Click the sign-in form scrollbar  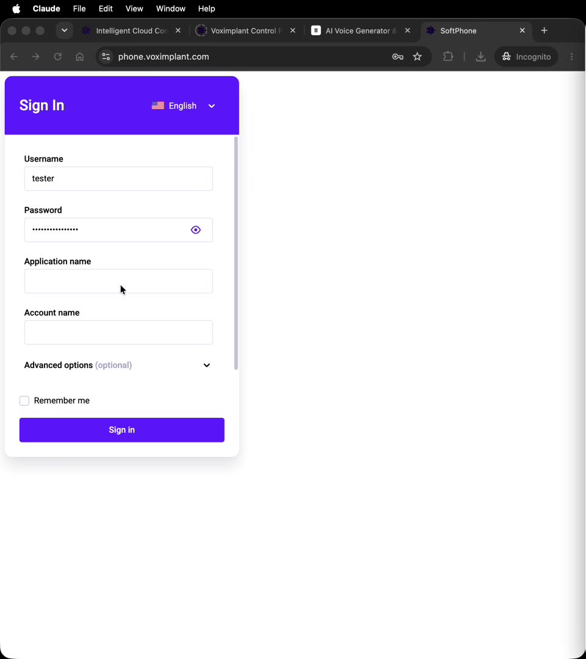pyautogui.click(x=236, y=253)
